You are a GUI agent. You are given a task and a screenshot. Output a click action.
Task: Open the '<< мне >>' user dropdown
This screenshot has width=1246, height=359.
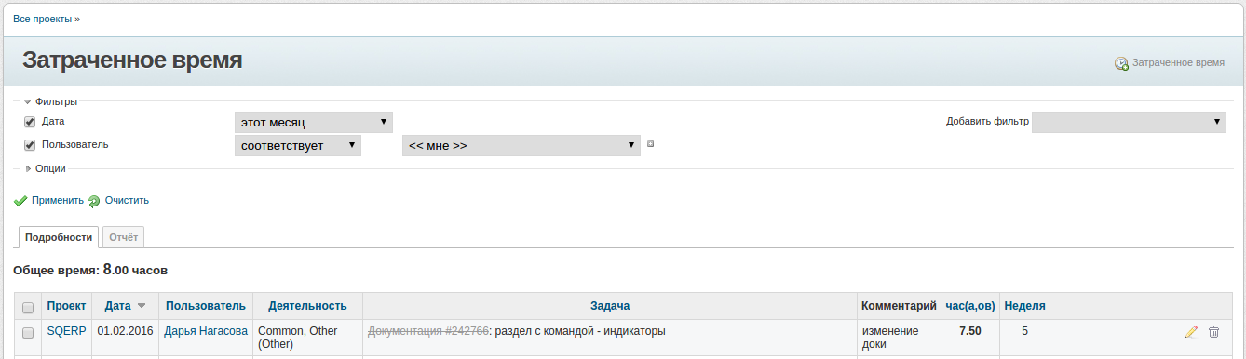[x=521, y=145]
